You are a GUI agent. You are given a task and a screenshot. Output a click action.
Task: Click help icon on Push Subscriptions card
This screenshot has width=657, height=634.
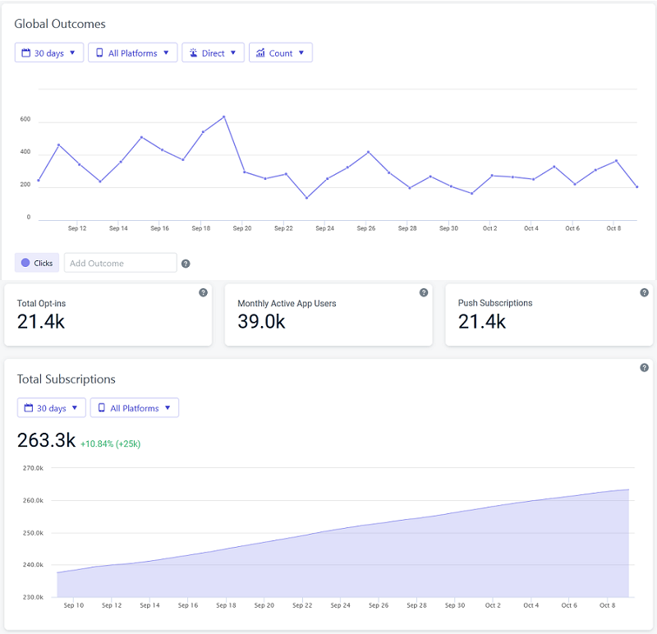[x=644, y=292]
